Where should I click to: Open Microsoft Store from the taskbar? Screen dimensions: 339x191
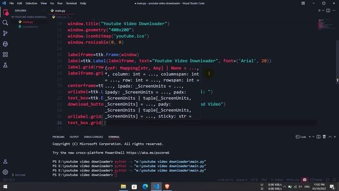(x=134, y=186)
